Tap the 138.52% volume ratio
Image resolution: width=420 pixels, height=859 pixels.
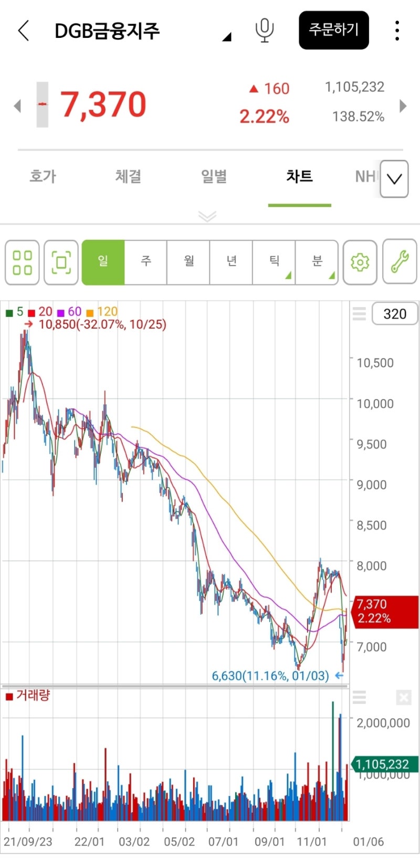358,116
